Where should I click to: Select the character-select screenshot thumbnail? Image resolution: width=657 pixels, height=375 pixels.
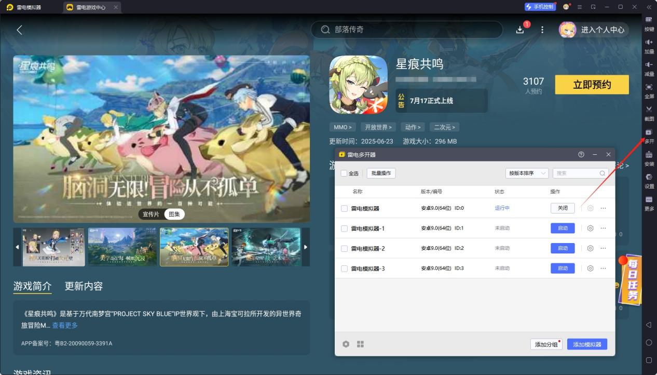pyautogui.click(x=53, y=247)
